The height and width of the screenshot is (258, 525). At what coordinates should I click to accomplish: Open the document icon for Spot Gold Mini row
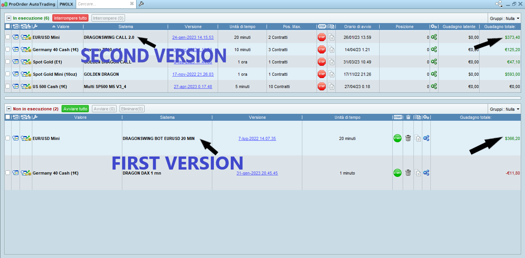pos(332,74)
